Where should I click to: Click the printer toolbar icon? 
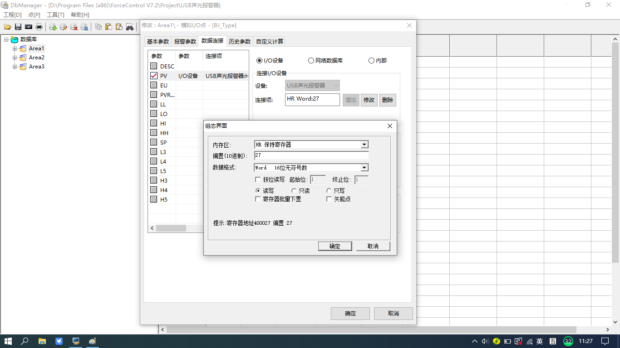[x=39, y=27]
